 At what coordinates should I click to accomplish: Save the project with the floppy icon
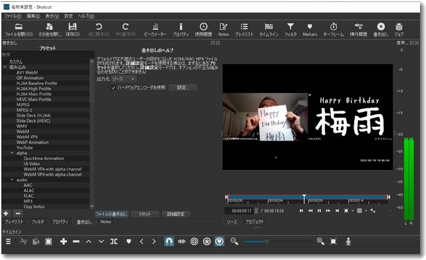coord(73,27)
